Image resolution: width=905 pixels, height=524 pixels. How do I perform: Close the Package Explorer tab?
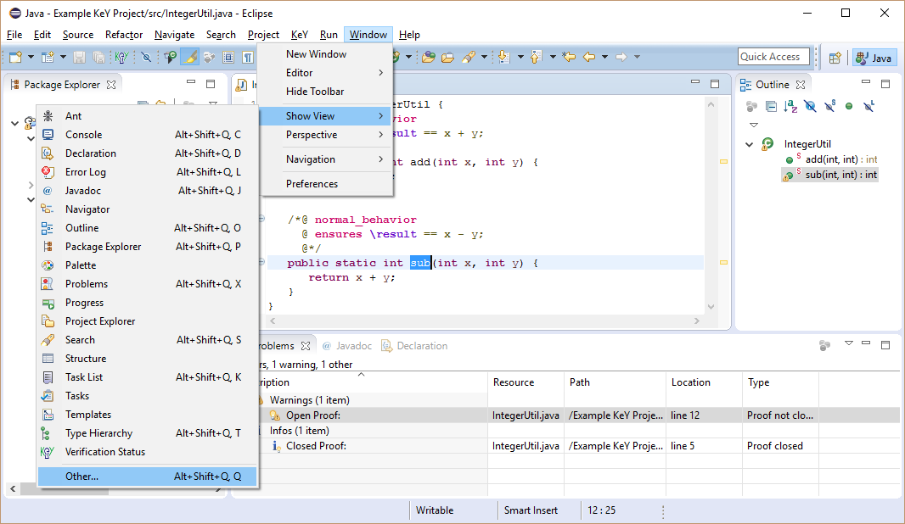(x=111, y=85)
